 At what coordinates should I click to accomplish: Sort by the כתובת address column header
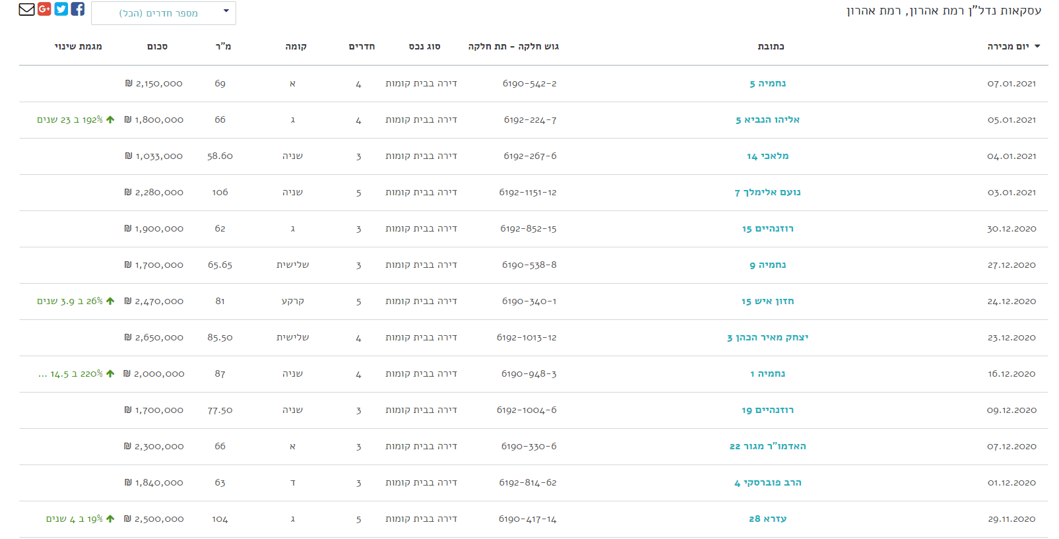tap(771, 47)
